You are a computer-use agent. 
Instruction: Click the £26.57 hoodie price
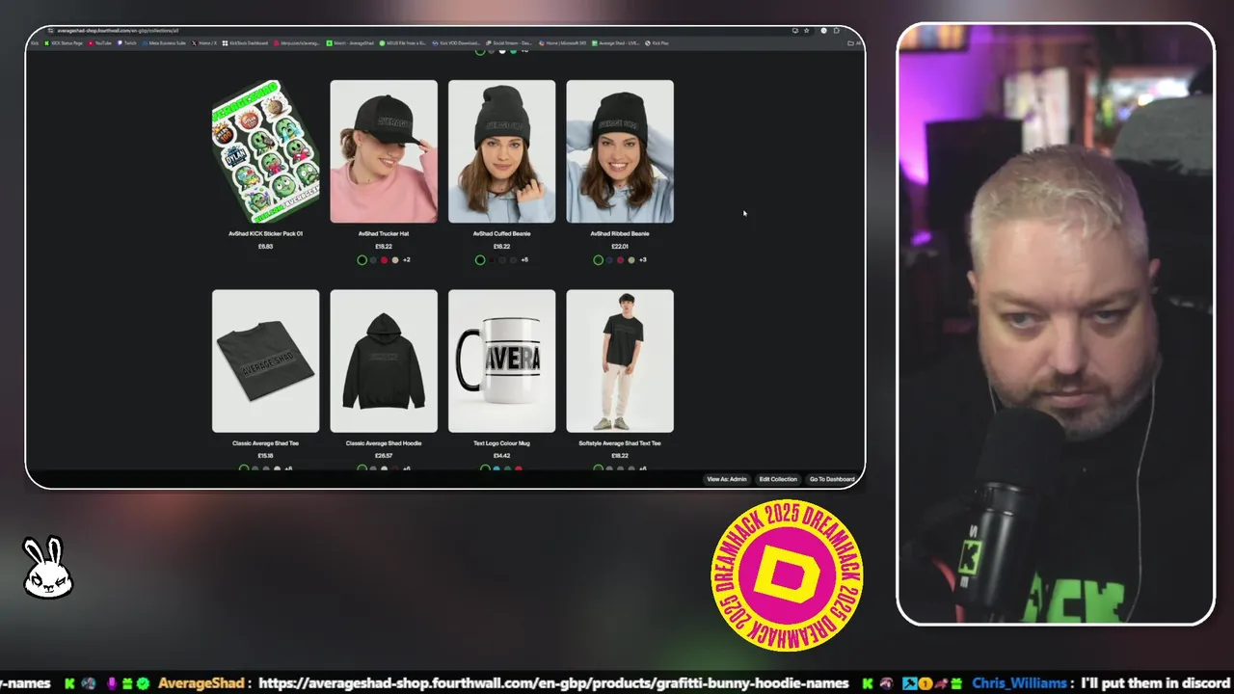pos(384,456)
